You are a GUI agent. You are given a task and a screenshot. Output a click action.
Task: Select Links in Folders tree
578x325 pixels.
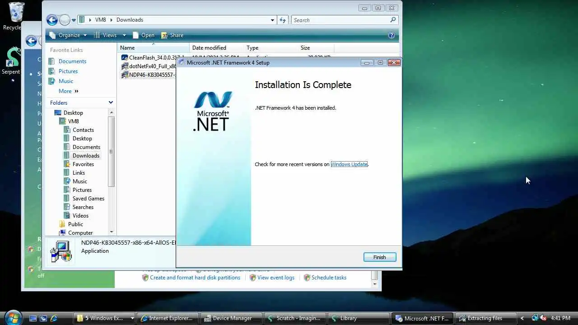tap(79, 173)
